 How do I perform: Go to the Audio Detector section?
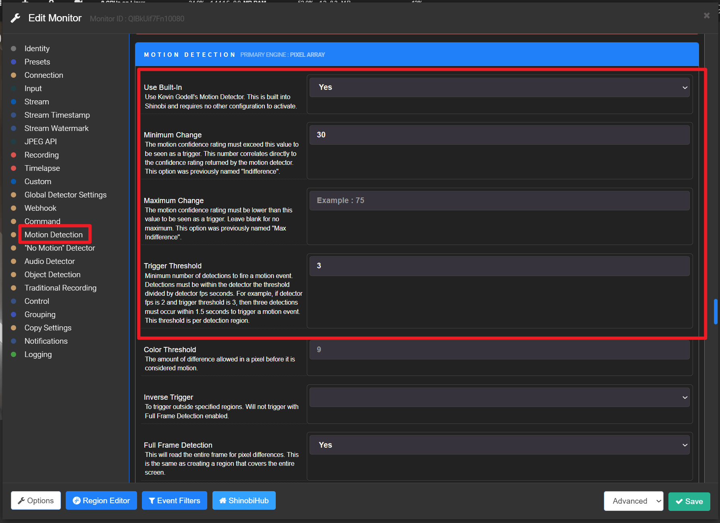pyautogui.click(x=50, y=261)
